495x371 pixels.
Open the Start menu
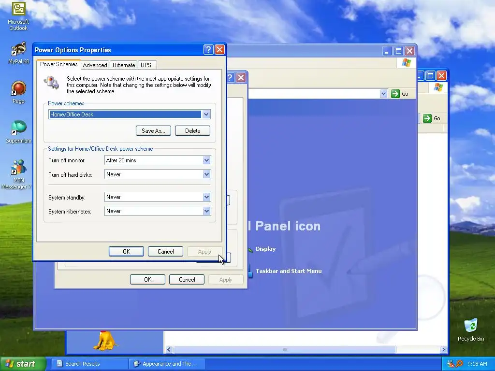[23, 364]
